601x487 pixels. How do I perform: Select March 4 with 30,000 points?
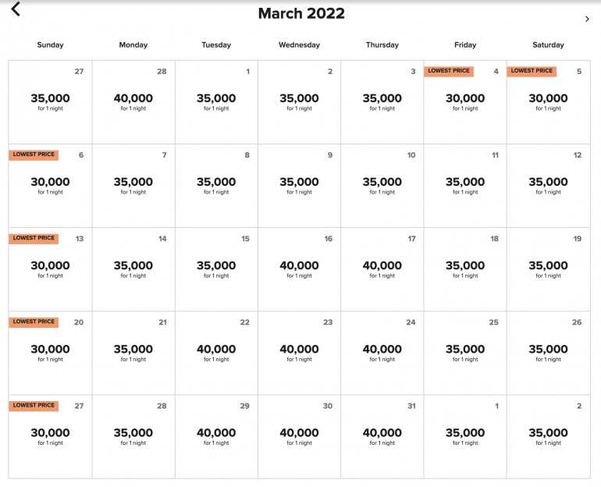(465, 101)
